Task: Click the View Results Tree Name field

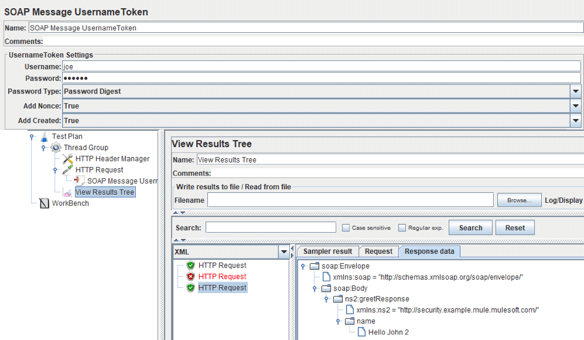Action: point(390,159)
